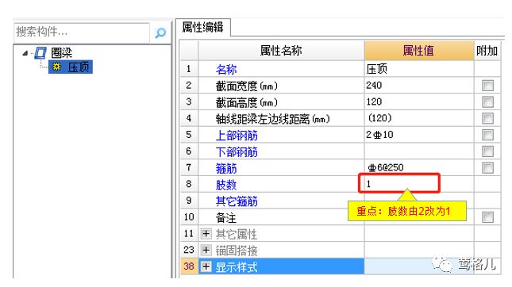Click the 圈梁 component type icon
The image size is (512, 287).
pyautogui.click(x=40, y=53)
